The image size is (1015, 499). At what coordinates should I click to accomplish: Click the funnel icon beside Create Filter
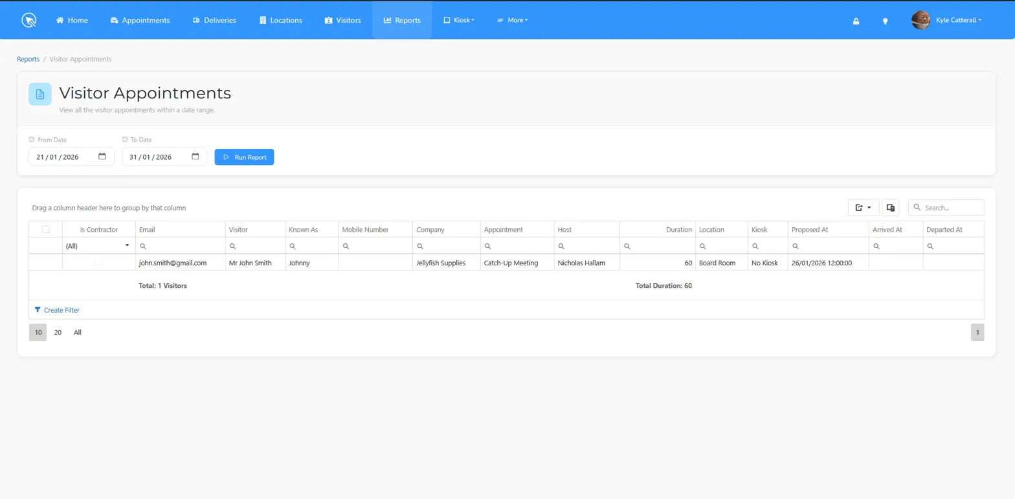38,310
